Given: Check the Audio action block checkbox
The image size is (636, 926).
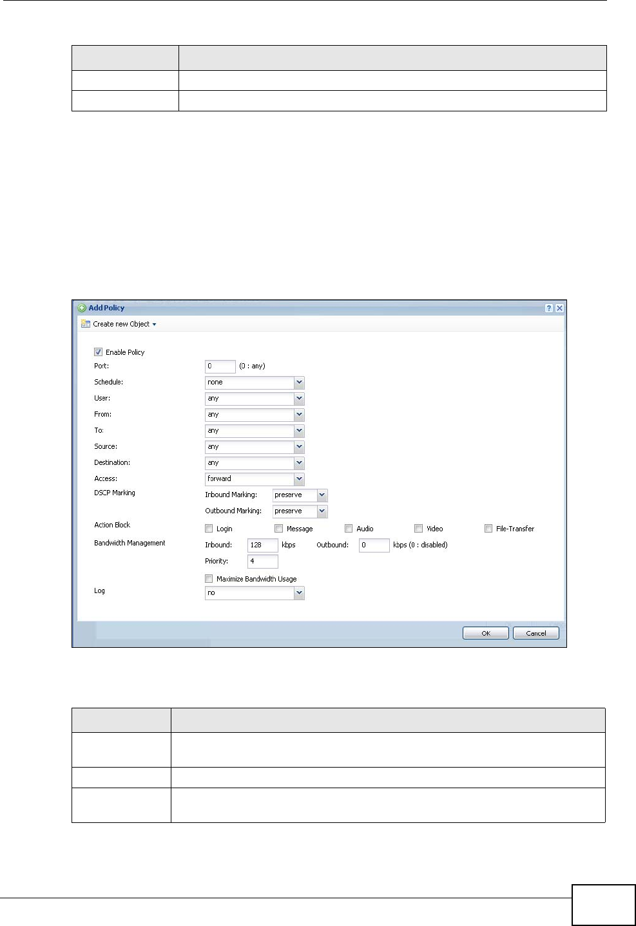Looking at the screenshot, I should [349, 529].
